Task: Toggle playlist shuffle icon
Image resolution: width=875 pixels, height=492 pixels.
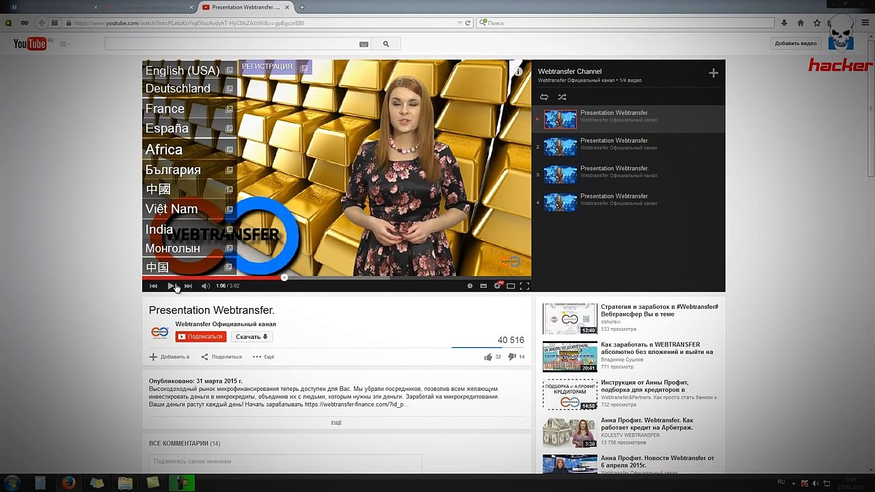Action: click(x=562, y=97)
